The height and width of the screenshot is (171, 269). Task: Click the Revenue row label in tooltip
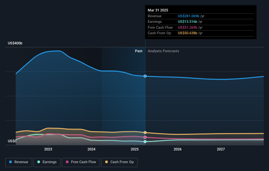tap(155, 16)
